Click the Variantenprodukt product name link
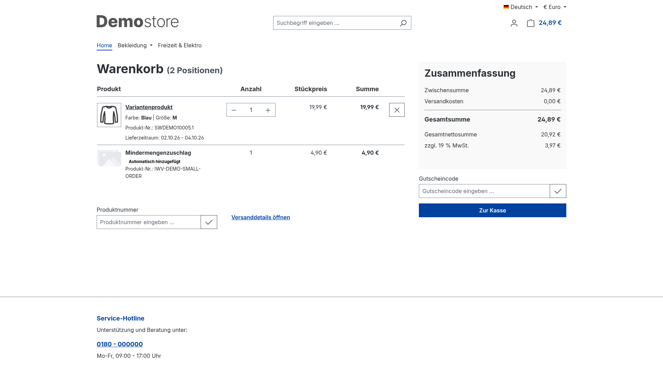663x373 pixels. point(149,107)
